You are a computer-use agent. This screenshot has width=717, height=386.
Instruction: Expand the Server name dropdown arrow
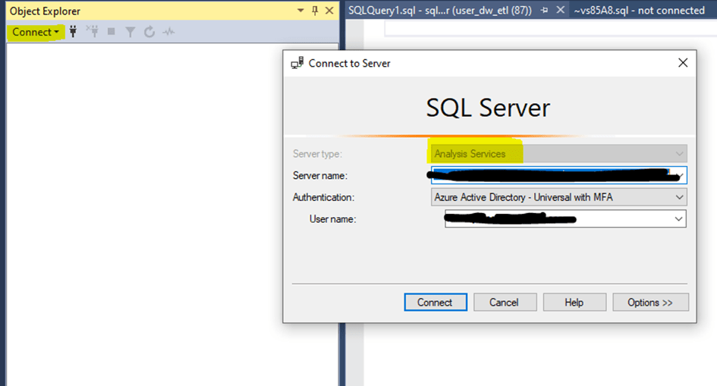coord(681,175)
